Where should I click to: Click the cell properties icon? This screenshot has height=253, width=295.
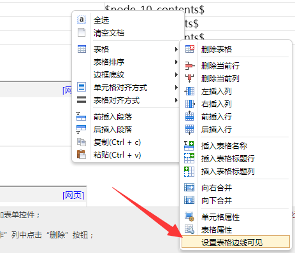tap(189, 217)
